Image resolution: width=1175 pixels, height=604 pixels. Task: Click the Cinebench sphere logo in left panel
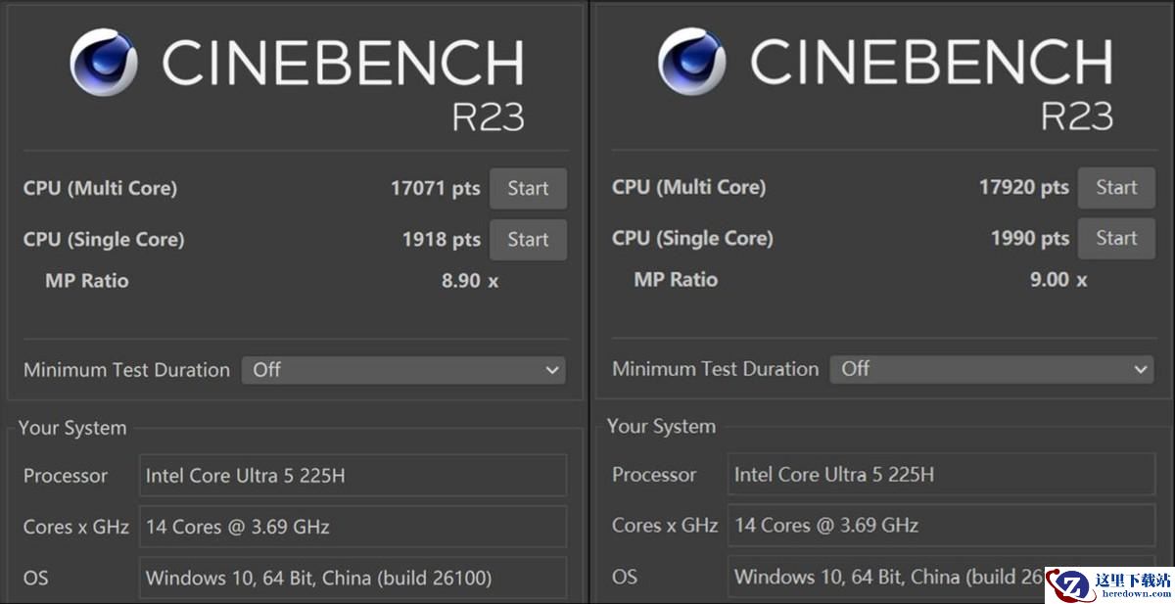[104, 63]
